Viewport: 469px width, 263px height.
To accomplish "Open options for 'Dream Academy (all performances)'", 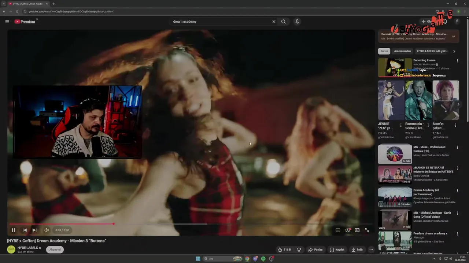I will coord(457,190).
